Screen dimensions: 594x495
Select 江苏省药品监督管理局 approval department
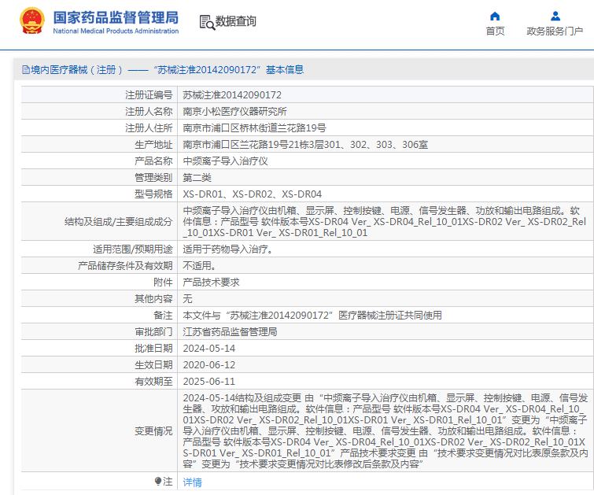(230, 332)
